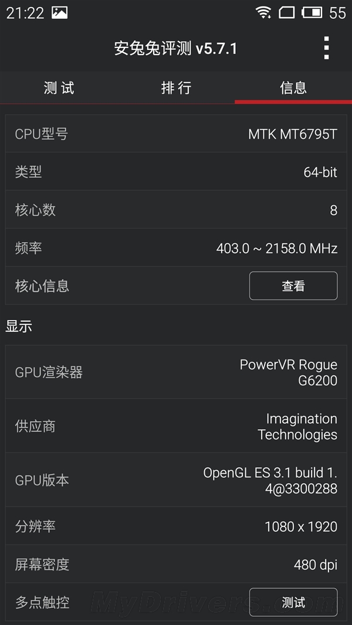Select the 类型 64-bit row
This screenshot has height=625, width=352.
tap(176, 172)
